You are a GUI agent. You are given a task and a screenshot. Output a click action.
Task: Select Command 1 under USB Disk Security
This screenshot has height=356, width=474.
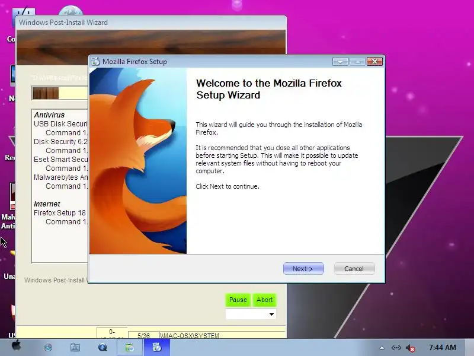pyautogui.click(x=67, y=132)
